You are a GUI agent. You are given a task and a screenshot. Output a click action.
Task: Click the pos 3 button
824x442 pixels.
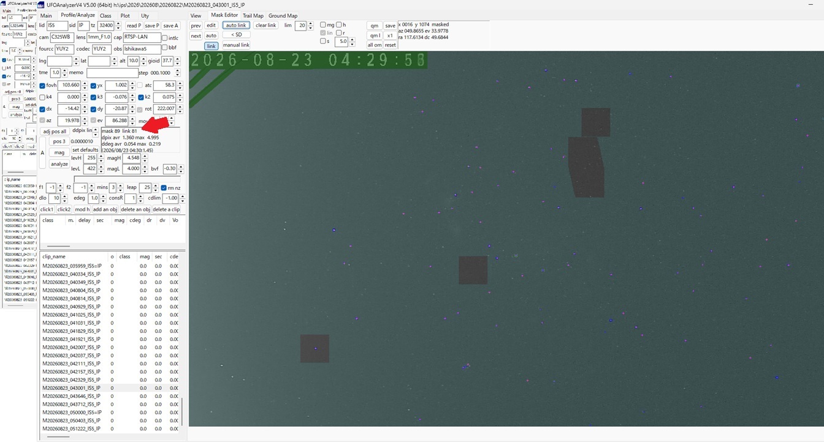click(x=59, y=141)
